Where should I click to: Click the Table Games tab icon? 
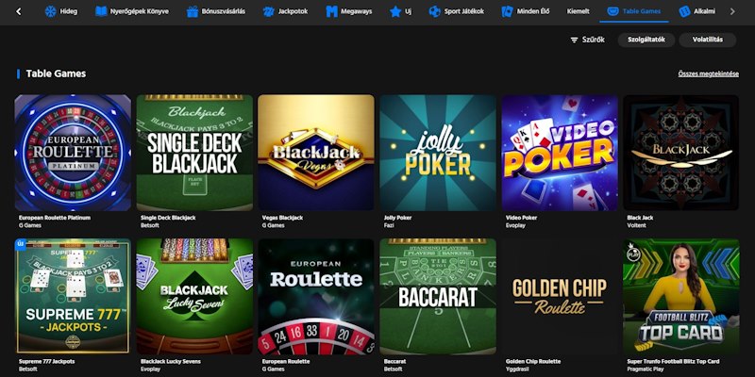point(612,11)
